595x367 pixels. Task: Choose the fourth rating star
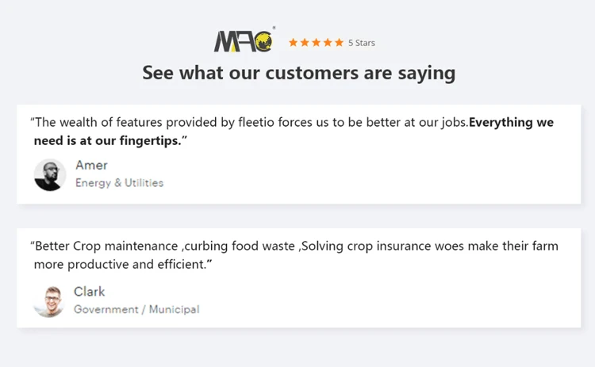click(x=328, y=43)
